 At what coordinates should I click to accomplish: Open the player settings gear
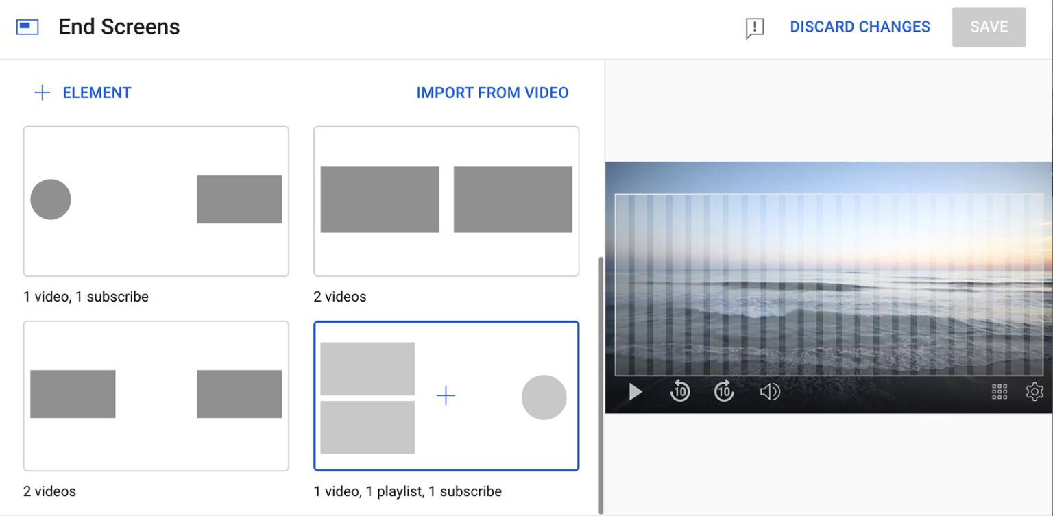tap(1034, 391)
